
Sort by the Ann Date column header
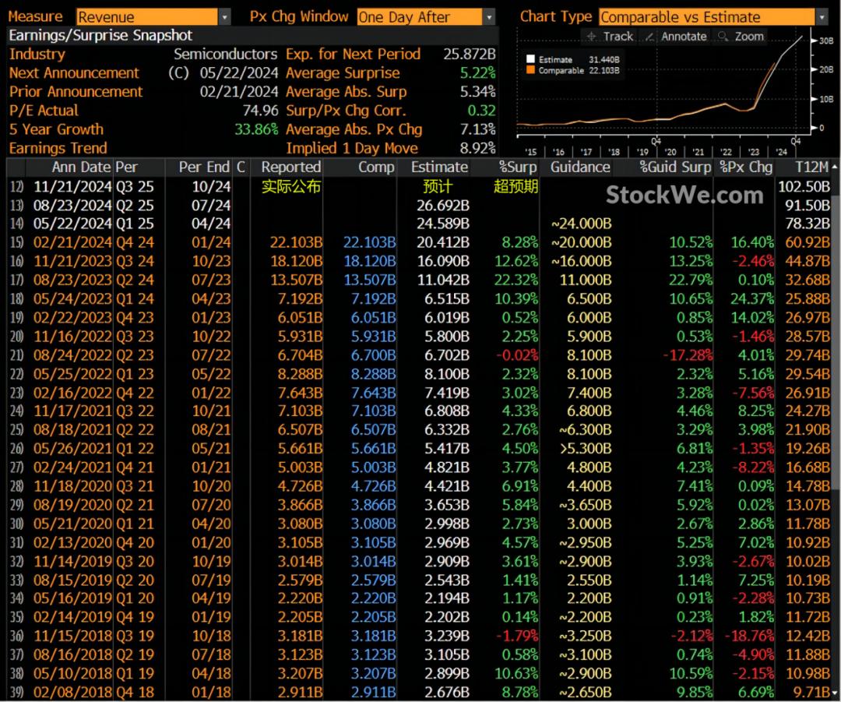(81, 168)
